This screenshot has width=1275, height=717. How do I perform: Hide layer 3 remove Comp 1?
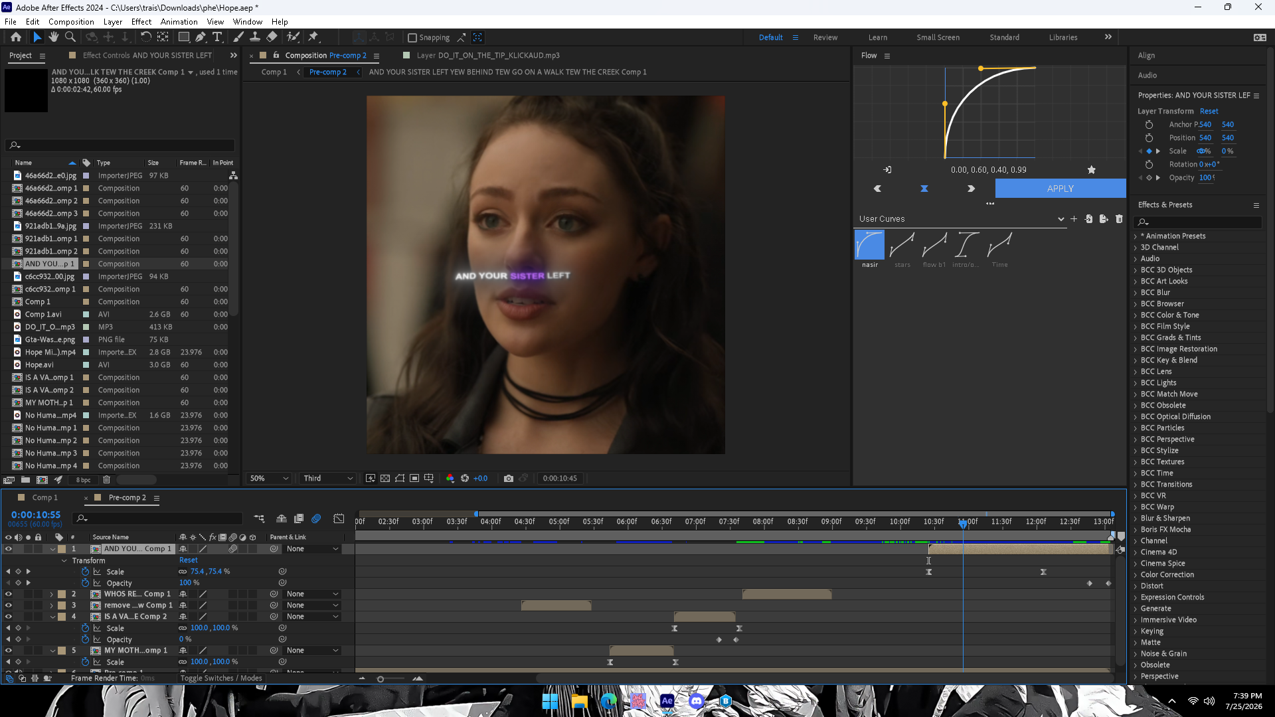pos(9,605)
